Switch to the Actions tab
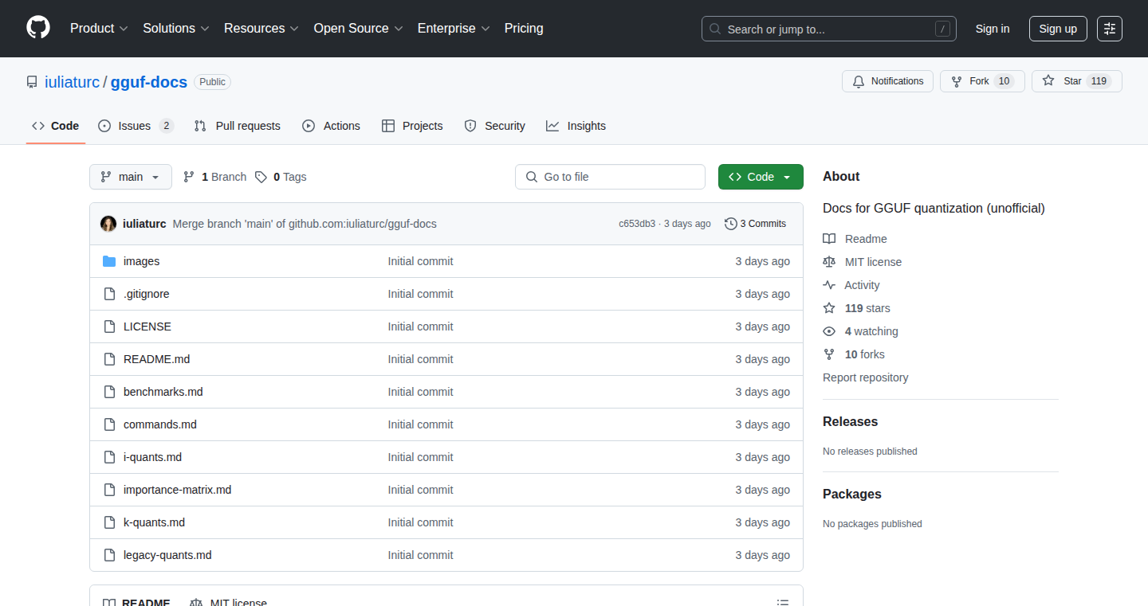1148x606 pixels. 331,126
